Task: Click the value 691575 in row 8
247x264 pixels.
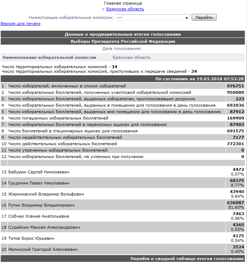Action: click(x=235, y=131)
